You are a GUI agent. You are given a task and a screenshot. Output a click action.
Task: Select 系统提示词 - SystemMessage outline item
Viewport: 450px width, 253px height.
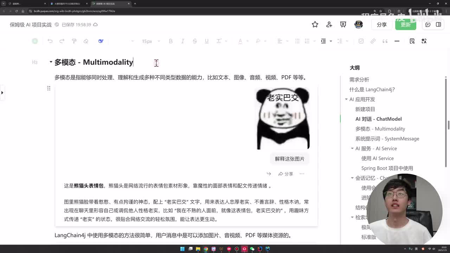[x=387, y=139]
